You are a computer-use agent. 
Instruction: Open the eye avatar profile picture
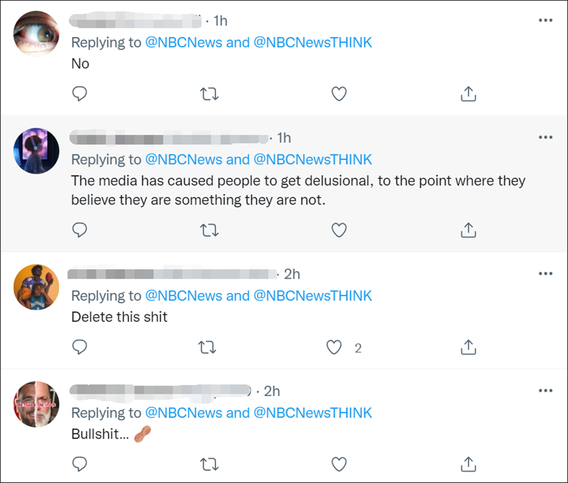coord(36,34)
